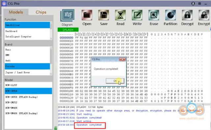Open the user account icon
The height and width of the screenshot is (130, 211).
pos(193,4)
